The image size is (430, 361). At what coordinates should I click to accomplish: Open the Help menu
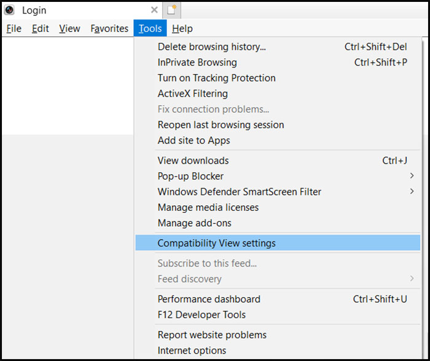point(182,28)
